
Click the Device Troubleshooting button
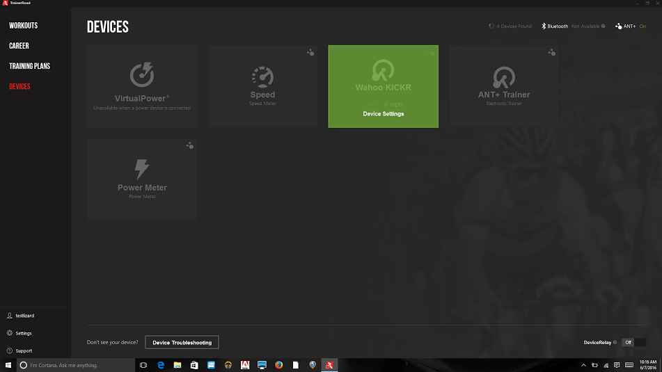click(182, 343)
